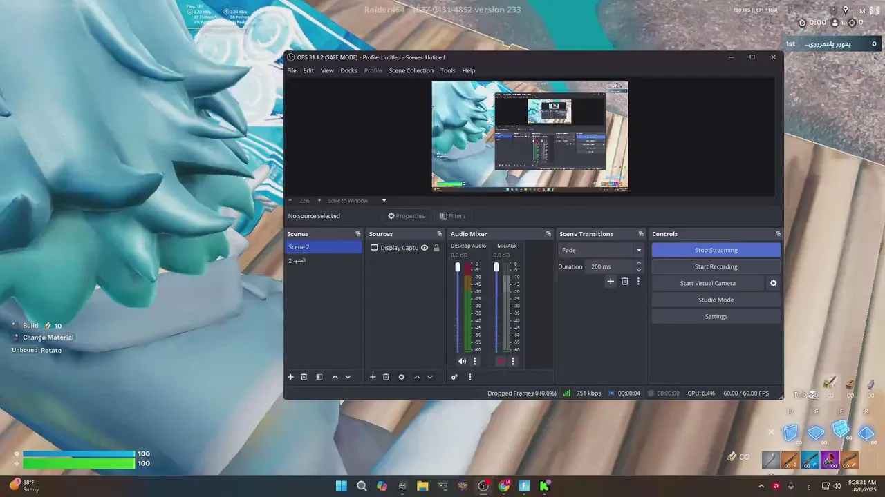The height and width of the screenshot is (497, 885).
Task: Open OBS Settings button
Action: click(716, 316)
